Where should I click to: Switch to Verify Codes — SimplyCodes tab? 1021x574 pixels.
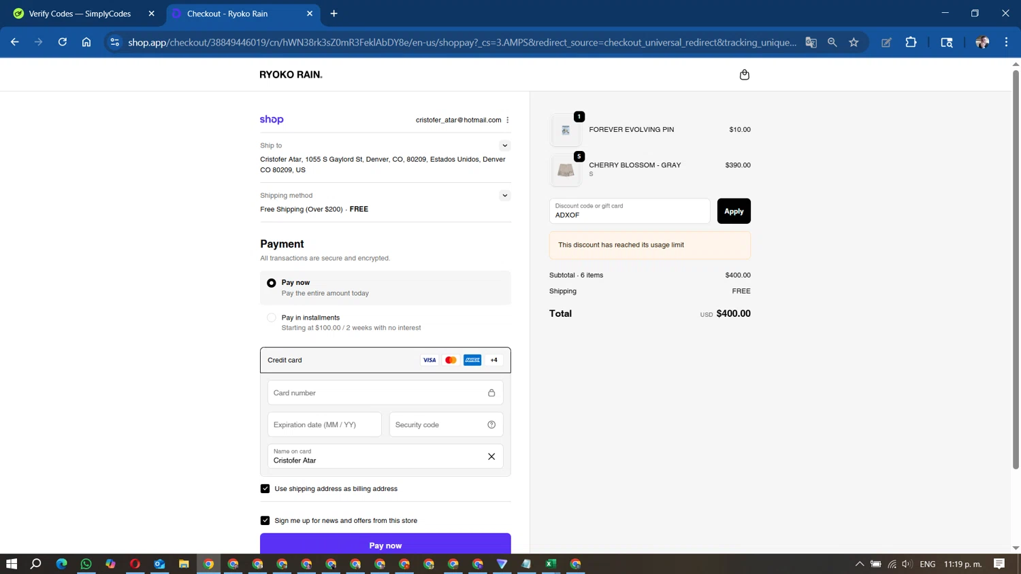80,14
